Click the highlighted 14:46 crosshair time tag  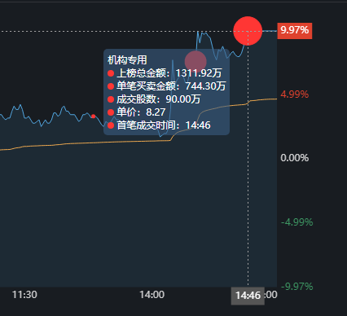(248, 296)
